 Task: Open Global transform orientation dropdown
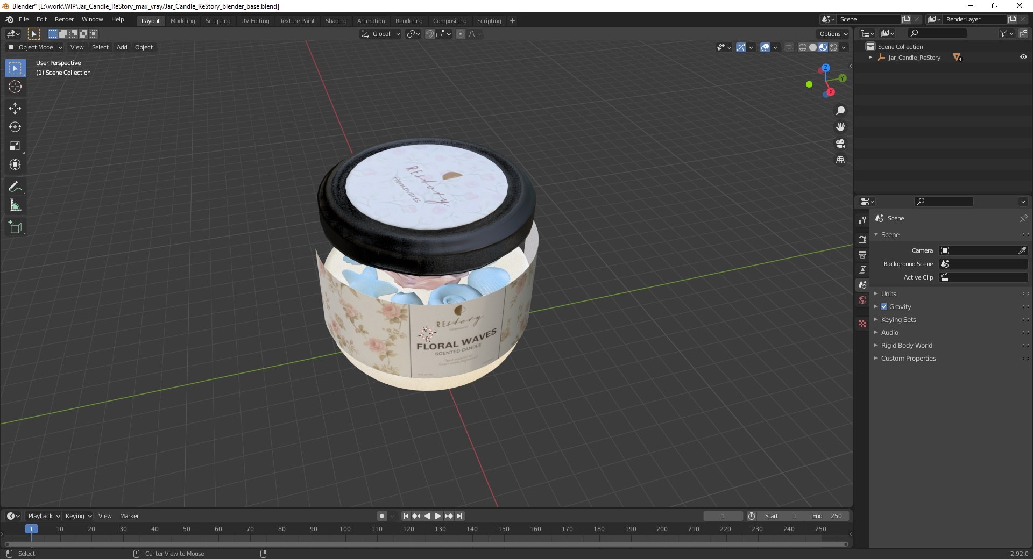(380, 34)
